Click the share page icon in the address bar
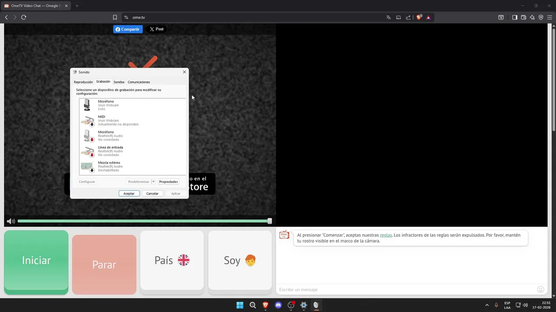 coord(408,17)
